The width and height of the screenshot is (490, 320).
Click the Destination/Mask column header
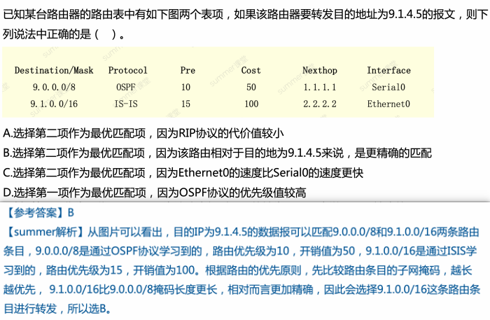[x=54, y=71]
